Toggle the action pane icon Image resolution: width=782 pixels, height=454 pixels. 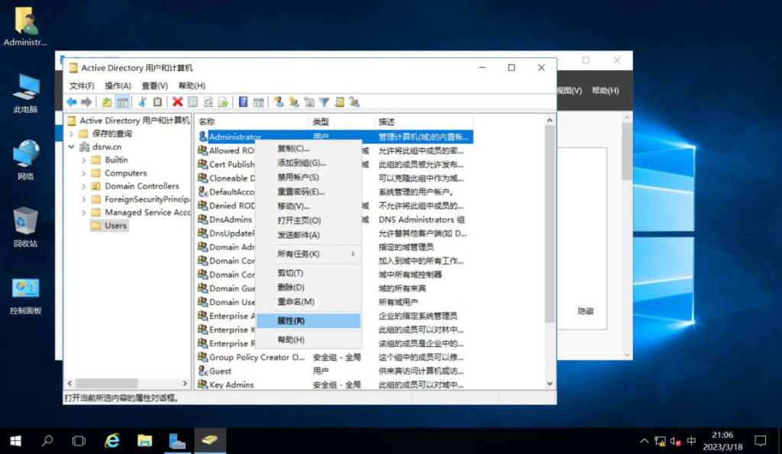[258, 102]
